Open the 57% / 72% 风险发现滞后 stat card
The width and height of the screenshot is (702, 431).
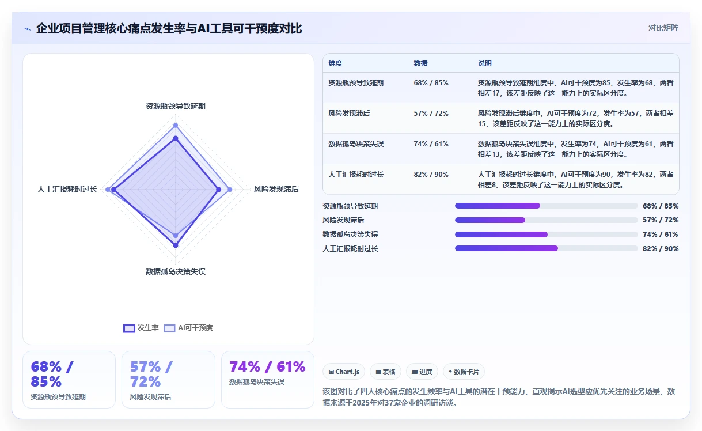(x=168, y=380)
